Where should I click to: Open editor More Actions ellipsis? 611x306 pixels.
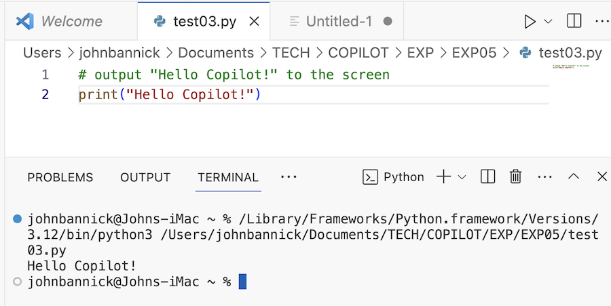[602, 22]
